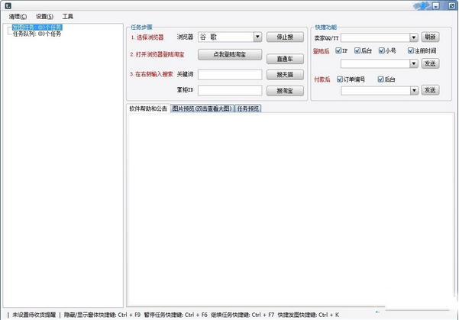Open the 登陆后 message dropdown
Image resolution: width=459 pixels, height=320 pixels.
click(413, 63)
